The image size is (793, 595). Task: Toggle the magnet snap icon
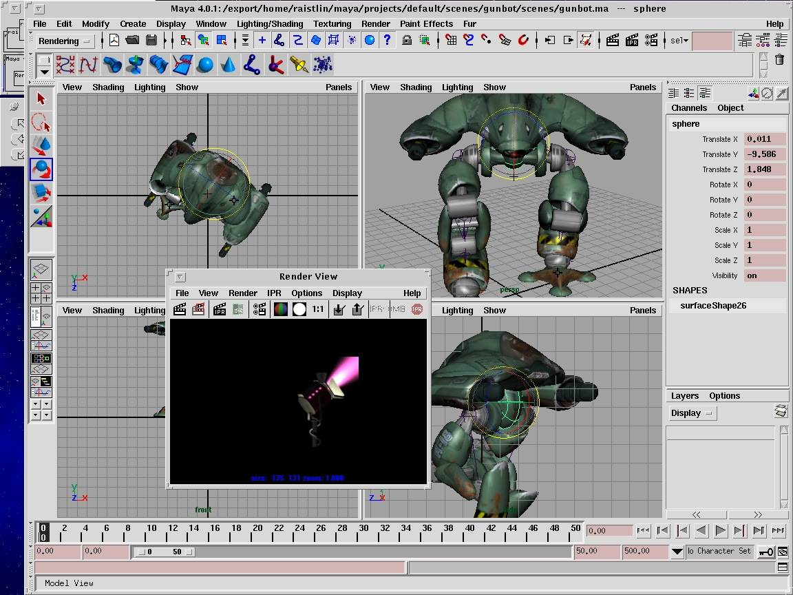point(523,41)
